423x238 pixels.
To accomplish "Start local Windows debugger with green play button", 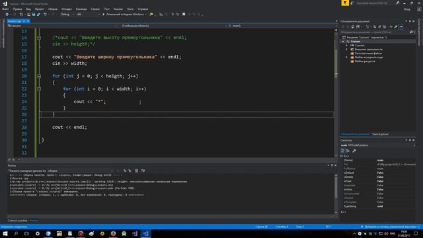I will point(104,15).
